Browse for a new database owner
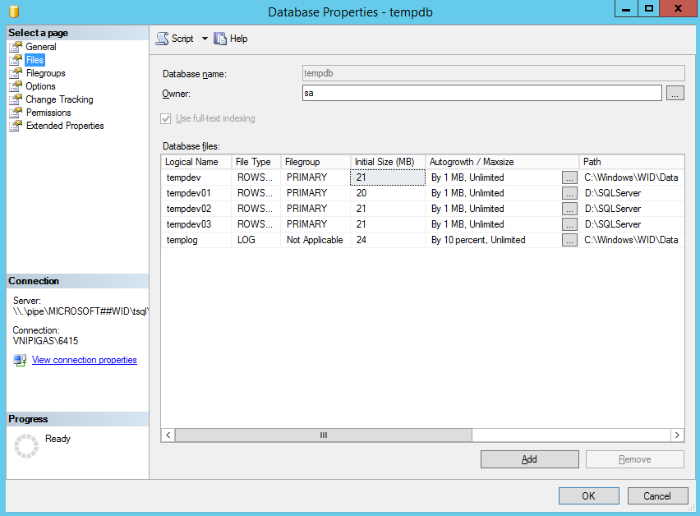700x516 pixels. tap(675, 93)
